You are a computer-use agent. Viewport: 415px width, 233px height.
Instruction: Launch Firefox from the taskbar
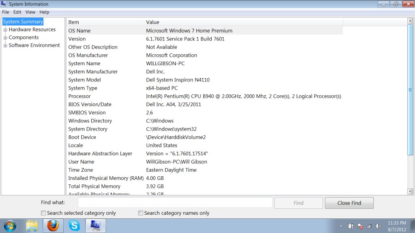pyautogui.click(x=53, y=226)
